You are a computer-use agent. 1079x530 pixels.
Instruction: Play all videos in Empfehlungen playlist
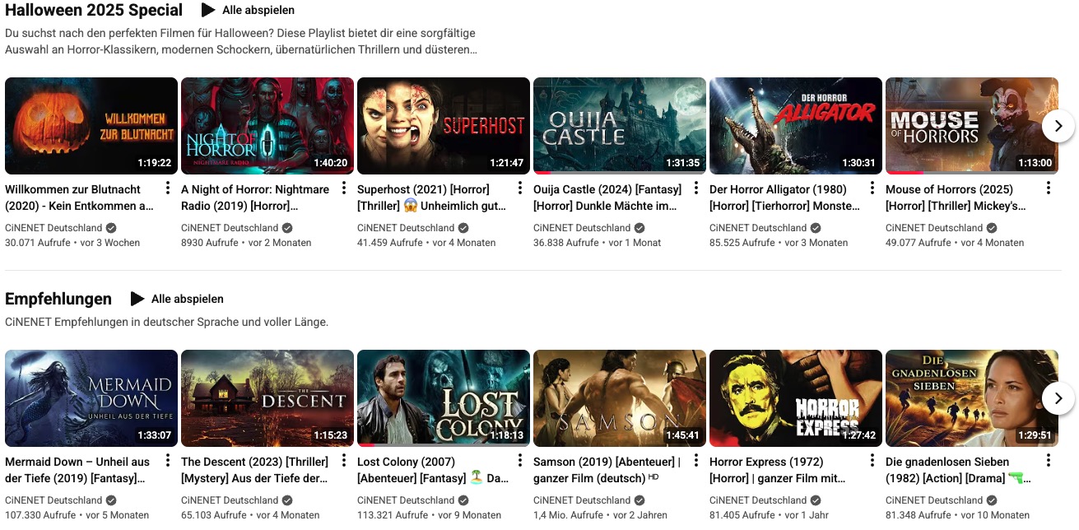[177, 299]
